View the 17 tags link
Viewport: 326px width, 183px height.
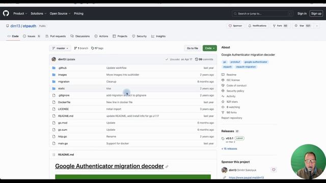click(97, 48)
